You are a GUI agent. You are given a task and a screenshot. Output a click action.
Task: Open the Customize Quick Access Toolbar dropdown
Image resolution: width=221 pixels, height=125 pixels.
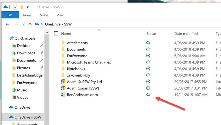click(28, 7)
